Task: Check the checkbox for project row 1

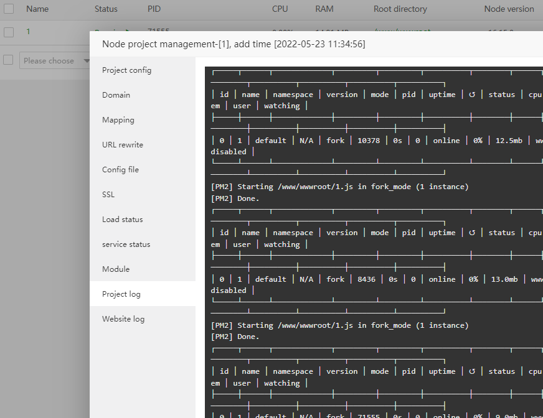Action: pyautogui.click(x=9, y=32)
